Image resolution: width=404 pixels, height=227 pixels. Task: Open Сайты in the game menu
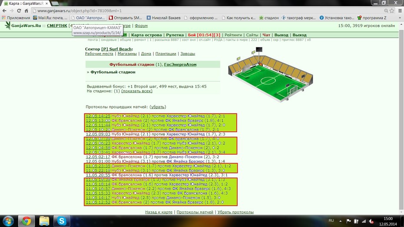pos(252,35)
